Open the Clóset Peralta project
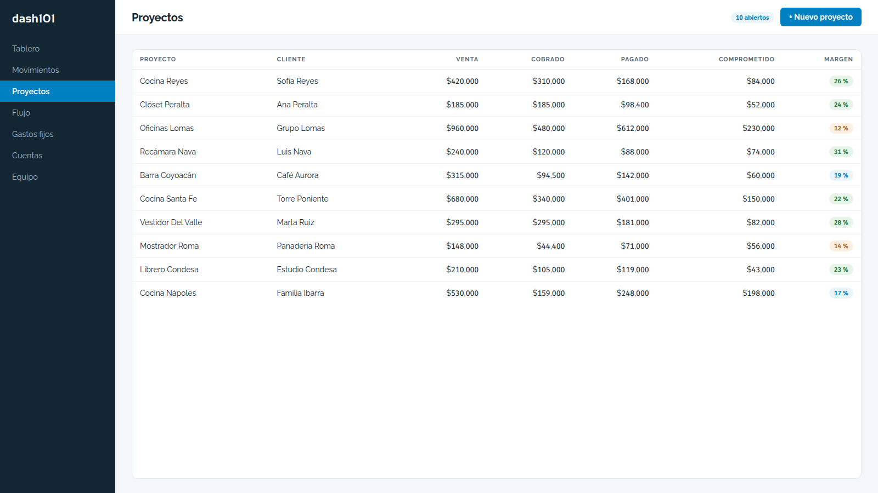Image resolution: width=878 pixels, height=493 pixels. [x=497, y=105]
